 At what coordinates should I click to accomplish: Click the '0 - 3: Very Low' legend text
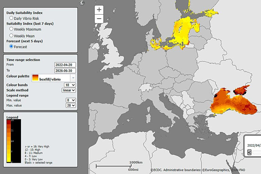34,159
